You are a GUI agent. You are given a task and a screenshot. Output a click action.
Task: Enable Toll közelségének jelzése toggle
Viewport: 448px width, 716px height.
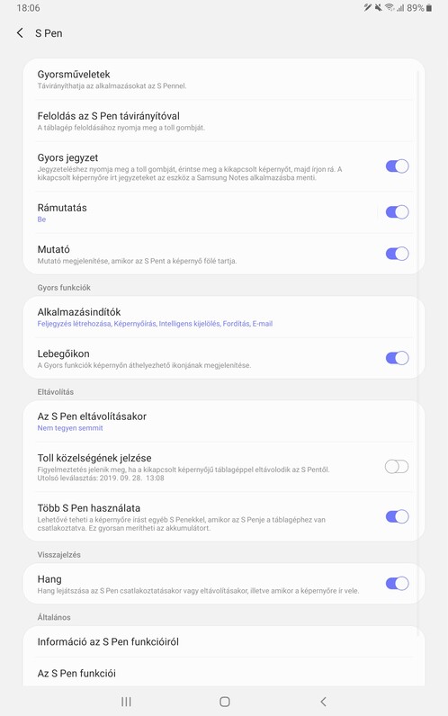[397, 467]
